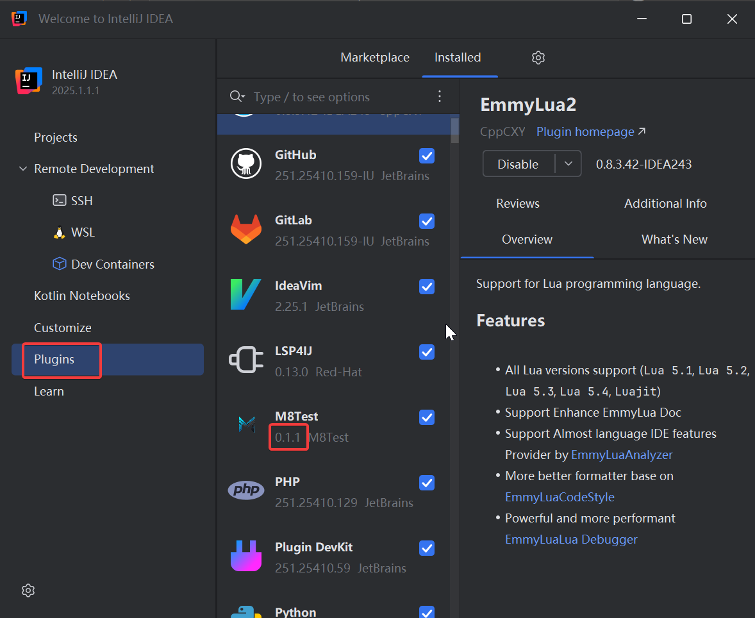755x618 pixels.
Task: Disable the GitHub plugin checkbox
Action: [427, 156]
